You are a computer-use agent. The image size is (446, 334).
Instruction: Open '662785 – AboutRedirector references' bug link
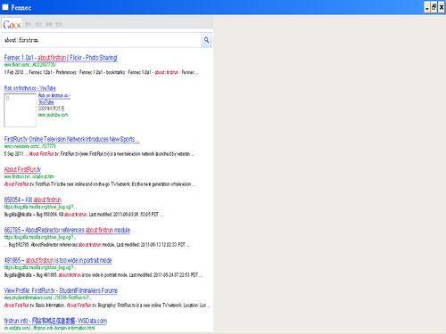pyautogui.click(x=67, y=230)
